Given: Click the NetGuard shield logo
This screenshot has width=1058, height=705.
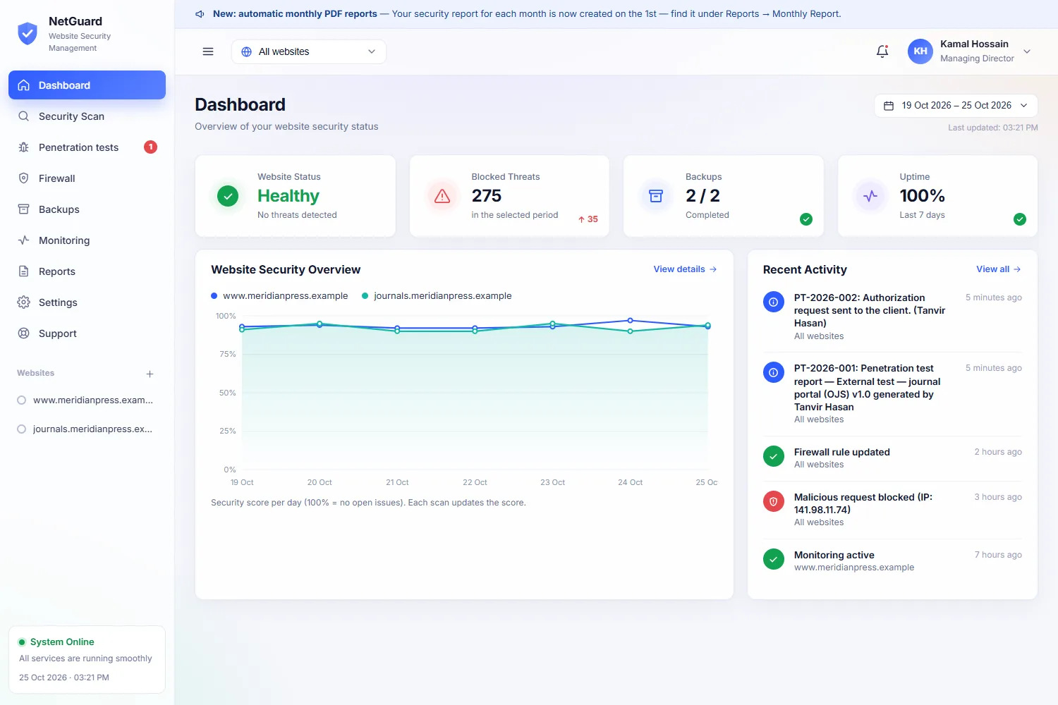Looking at the screenshot, I should (28, 33).
